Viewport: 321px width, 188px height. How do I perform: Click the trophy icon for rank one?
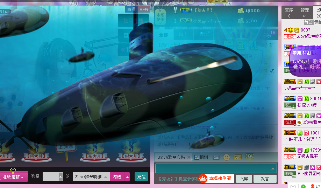(175, 10)
